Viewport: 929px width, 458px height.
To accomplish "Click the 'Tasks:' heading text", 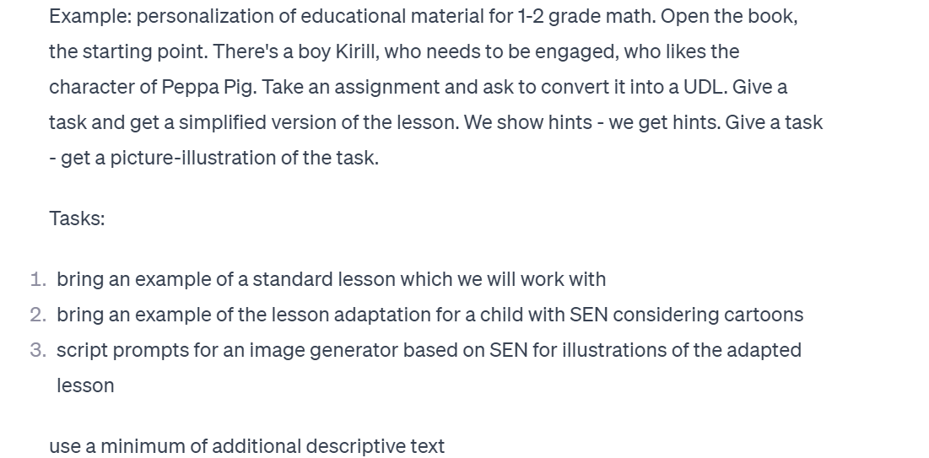I will pos(77,218).
